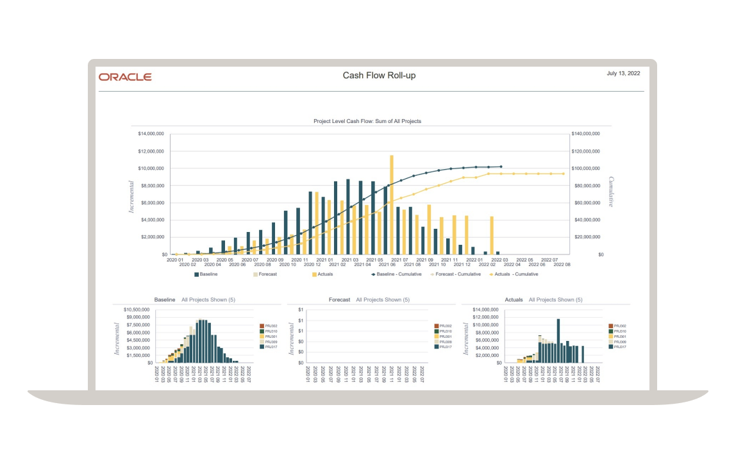The width and height of the screenshot is (736, 464).
Task: Select PRJ310 legend entry in Actuals chart
Action: [x=618, y=331]
